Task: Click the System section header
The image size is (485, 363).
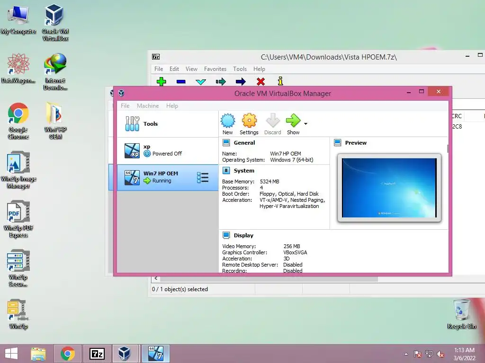Action: (244, 171)
